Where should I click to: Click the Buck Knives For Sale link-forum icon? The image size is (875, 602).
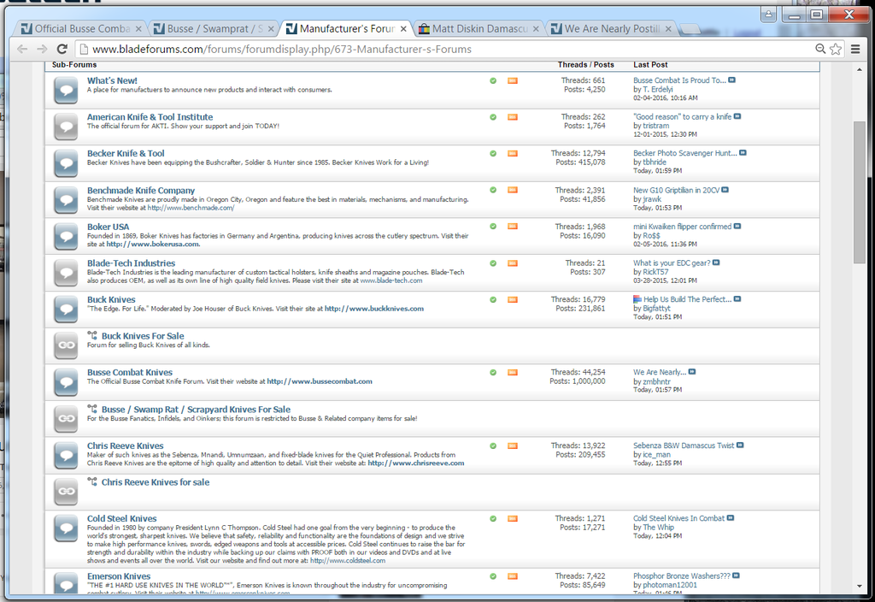(66, 345)
